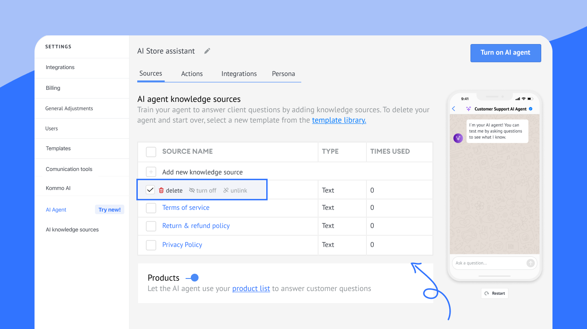This screenshot has width=587, height=329.
Task: Click the purple AI agent avatar
Action: [x=458, y=138]
